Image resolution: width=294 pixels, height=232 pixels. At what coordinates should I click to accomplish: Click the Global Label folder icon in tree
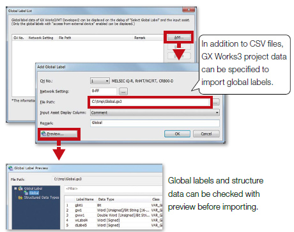[20, 189]
